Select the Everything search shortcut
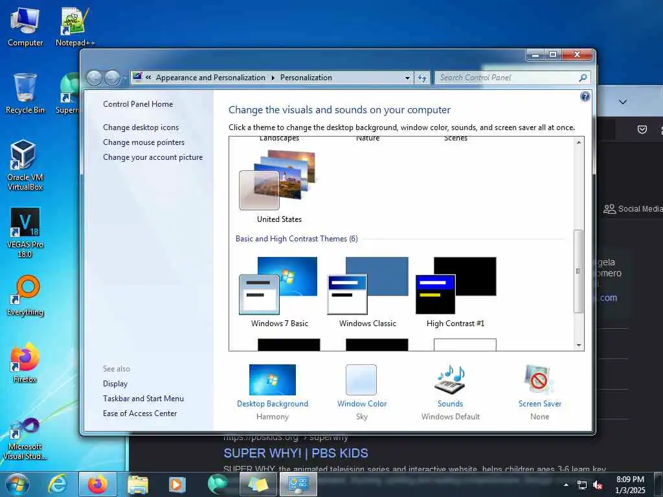 coord(25,296)
